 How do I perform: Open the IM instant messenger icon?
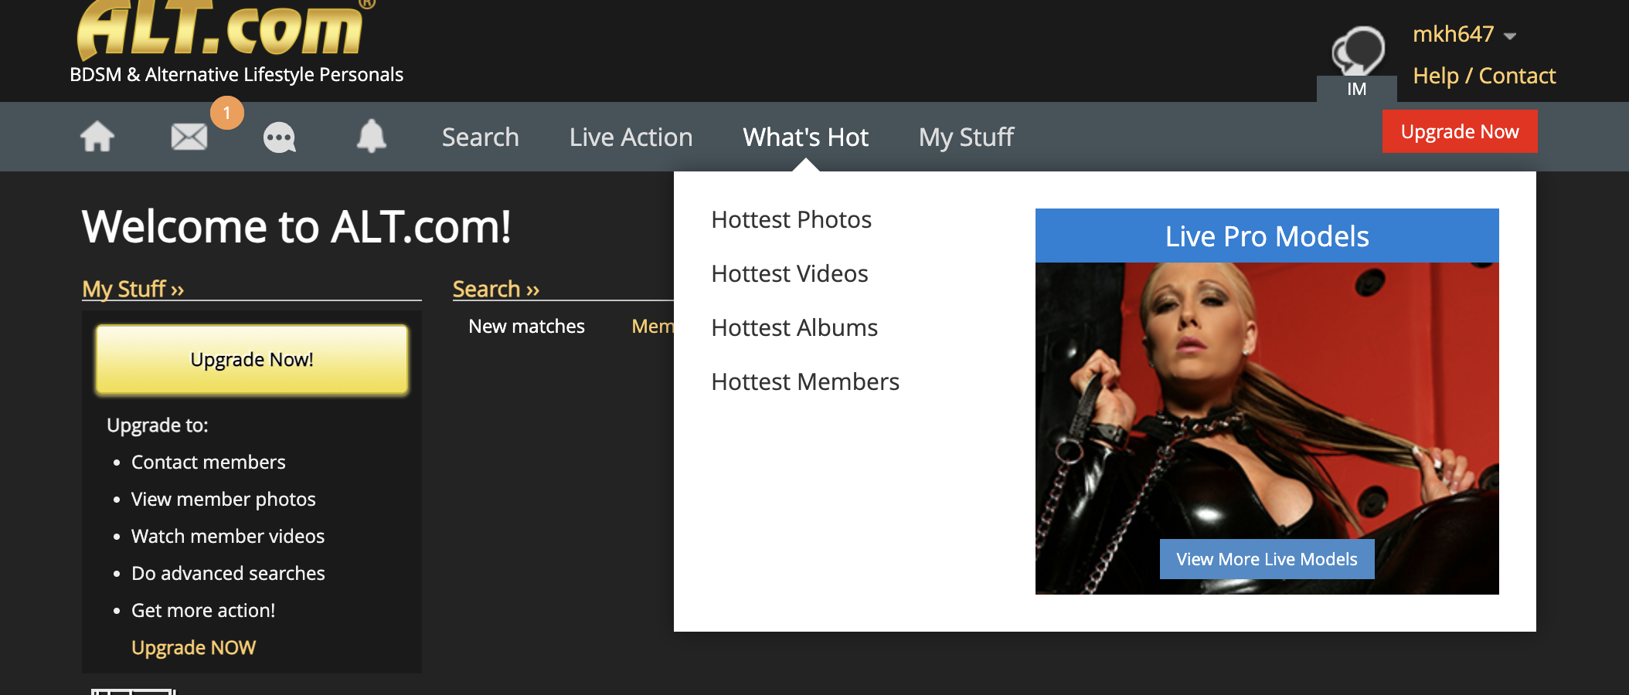pyautogui.click(x=1357, y=62)
